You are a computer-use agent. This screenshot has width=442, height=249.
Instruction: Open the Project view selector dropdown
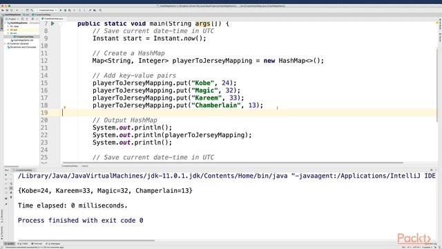12,19
